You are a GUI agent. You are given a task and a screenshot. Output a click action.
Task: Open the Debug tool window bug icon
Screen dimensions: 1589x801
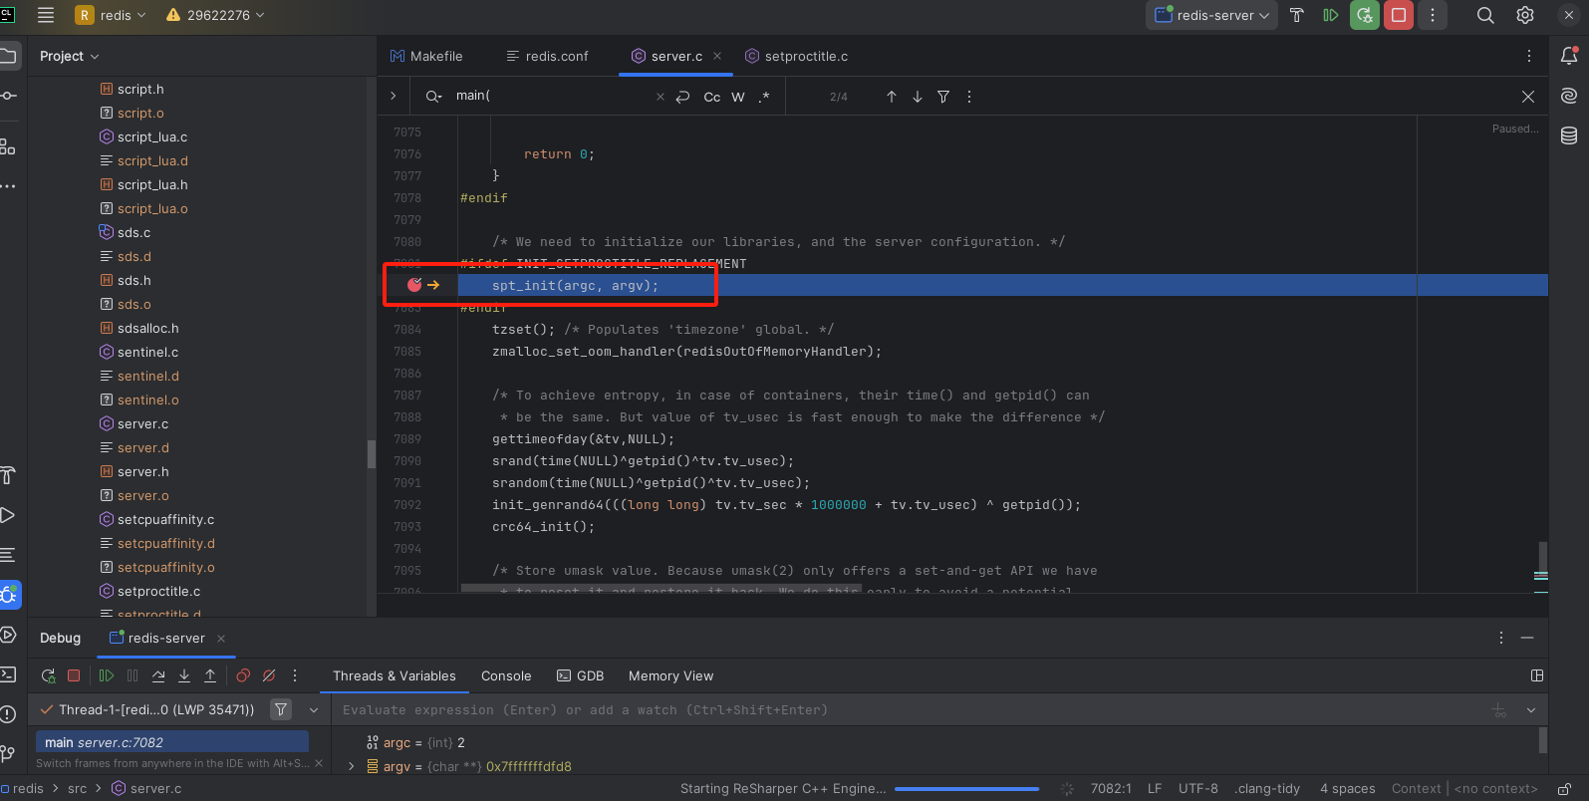[x=9, y=595]
